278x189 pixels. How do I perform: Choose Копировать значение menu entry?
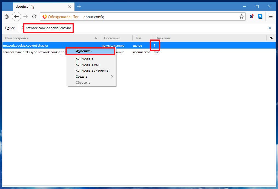[x=91, y=70]
